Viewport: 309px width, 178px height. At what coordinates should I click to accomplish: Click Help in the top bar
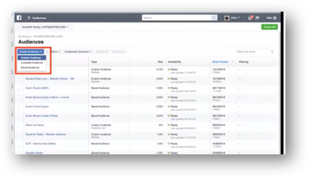(269, 18)
